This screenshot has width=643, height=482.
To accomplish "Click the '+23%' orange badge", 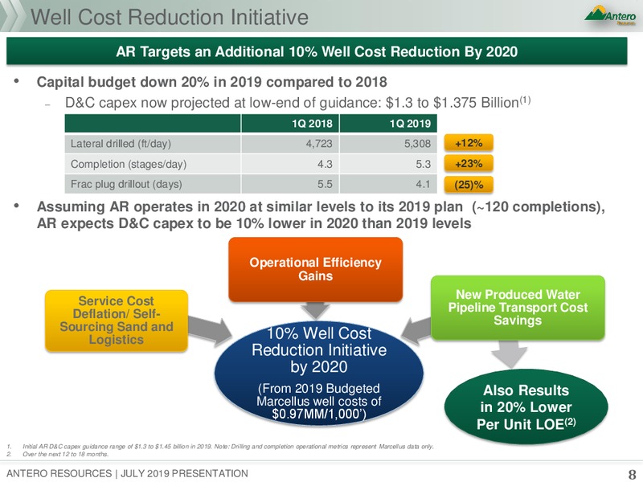I will tap(469, 164).
